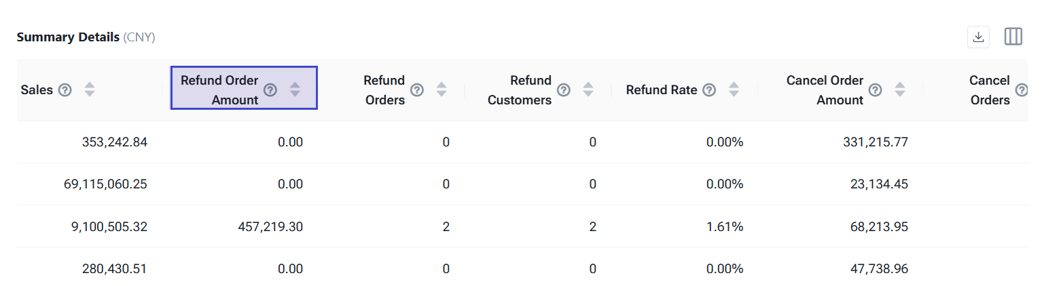Click the Refund Order Amount help icon
Screen dimensions: 1044x286
(270, 89)
